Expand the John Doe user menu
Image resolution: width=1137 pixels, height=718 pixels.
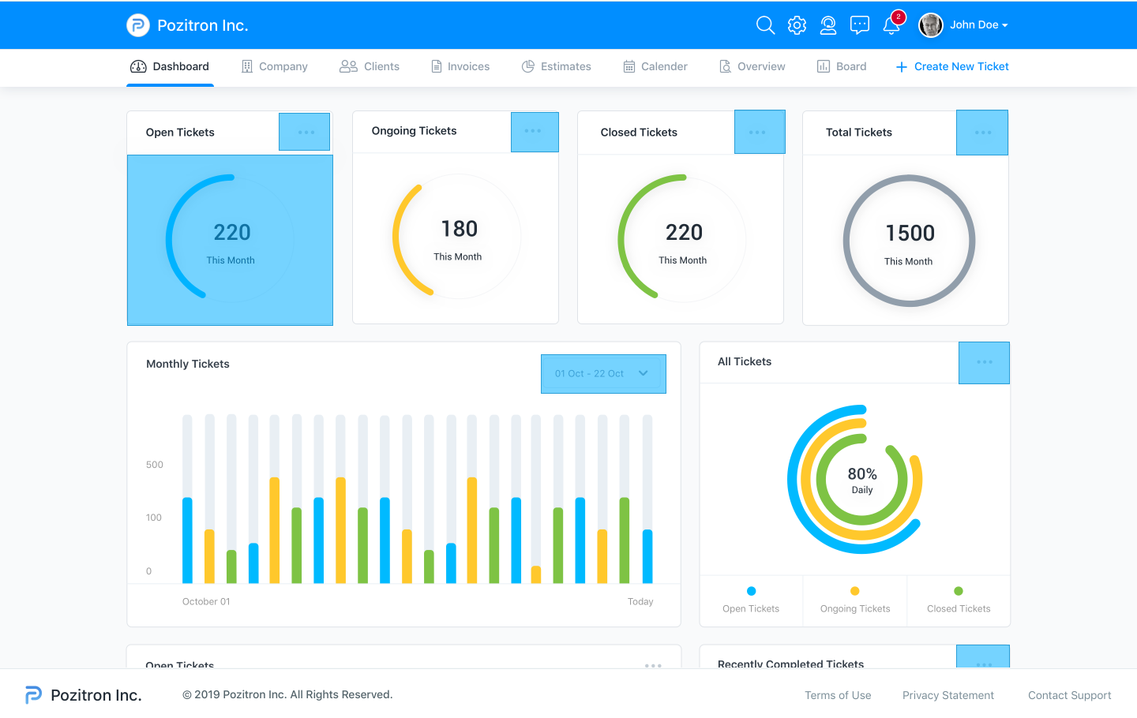click(x=979, y=25)
